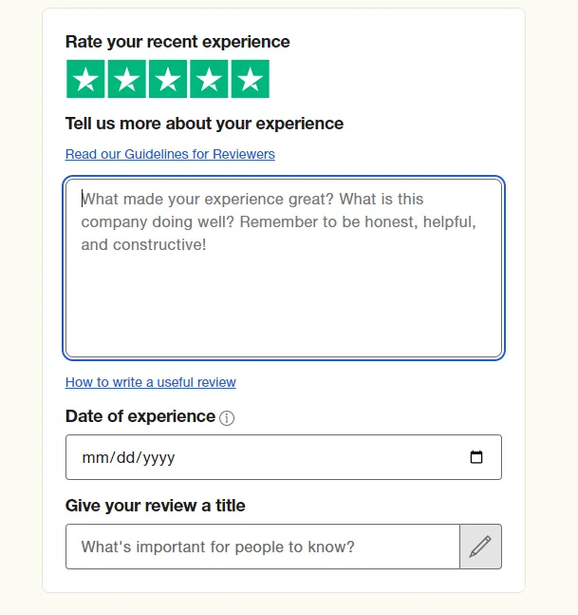Click the info icon beside Date of experience
Screen dimensions: 578x615
pyautogui.click(x=227, y=418)
